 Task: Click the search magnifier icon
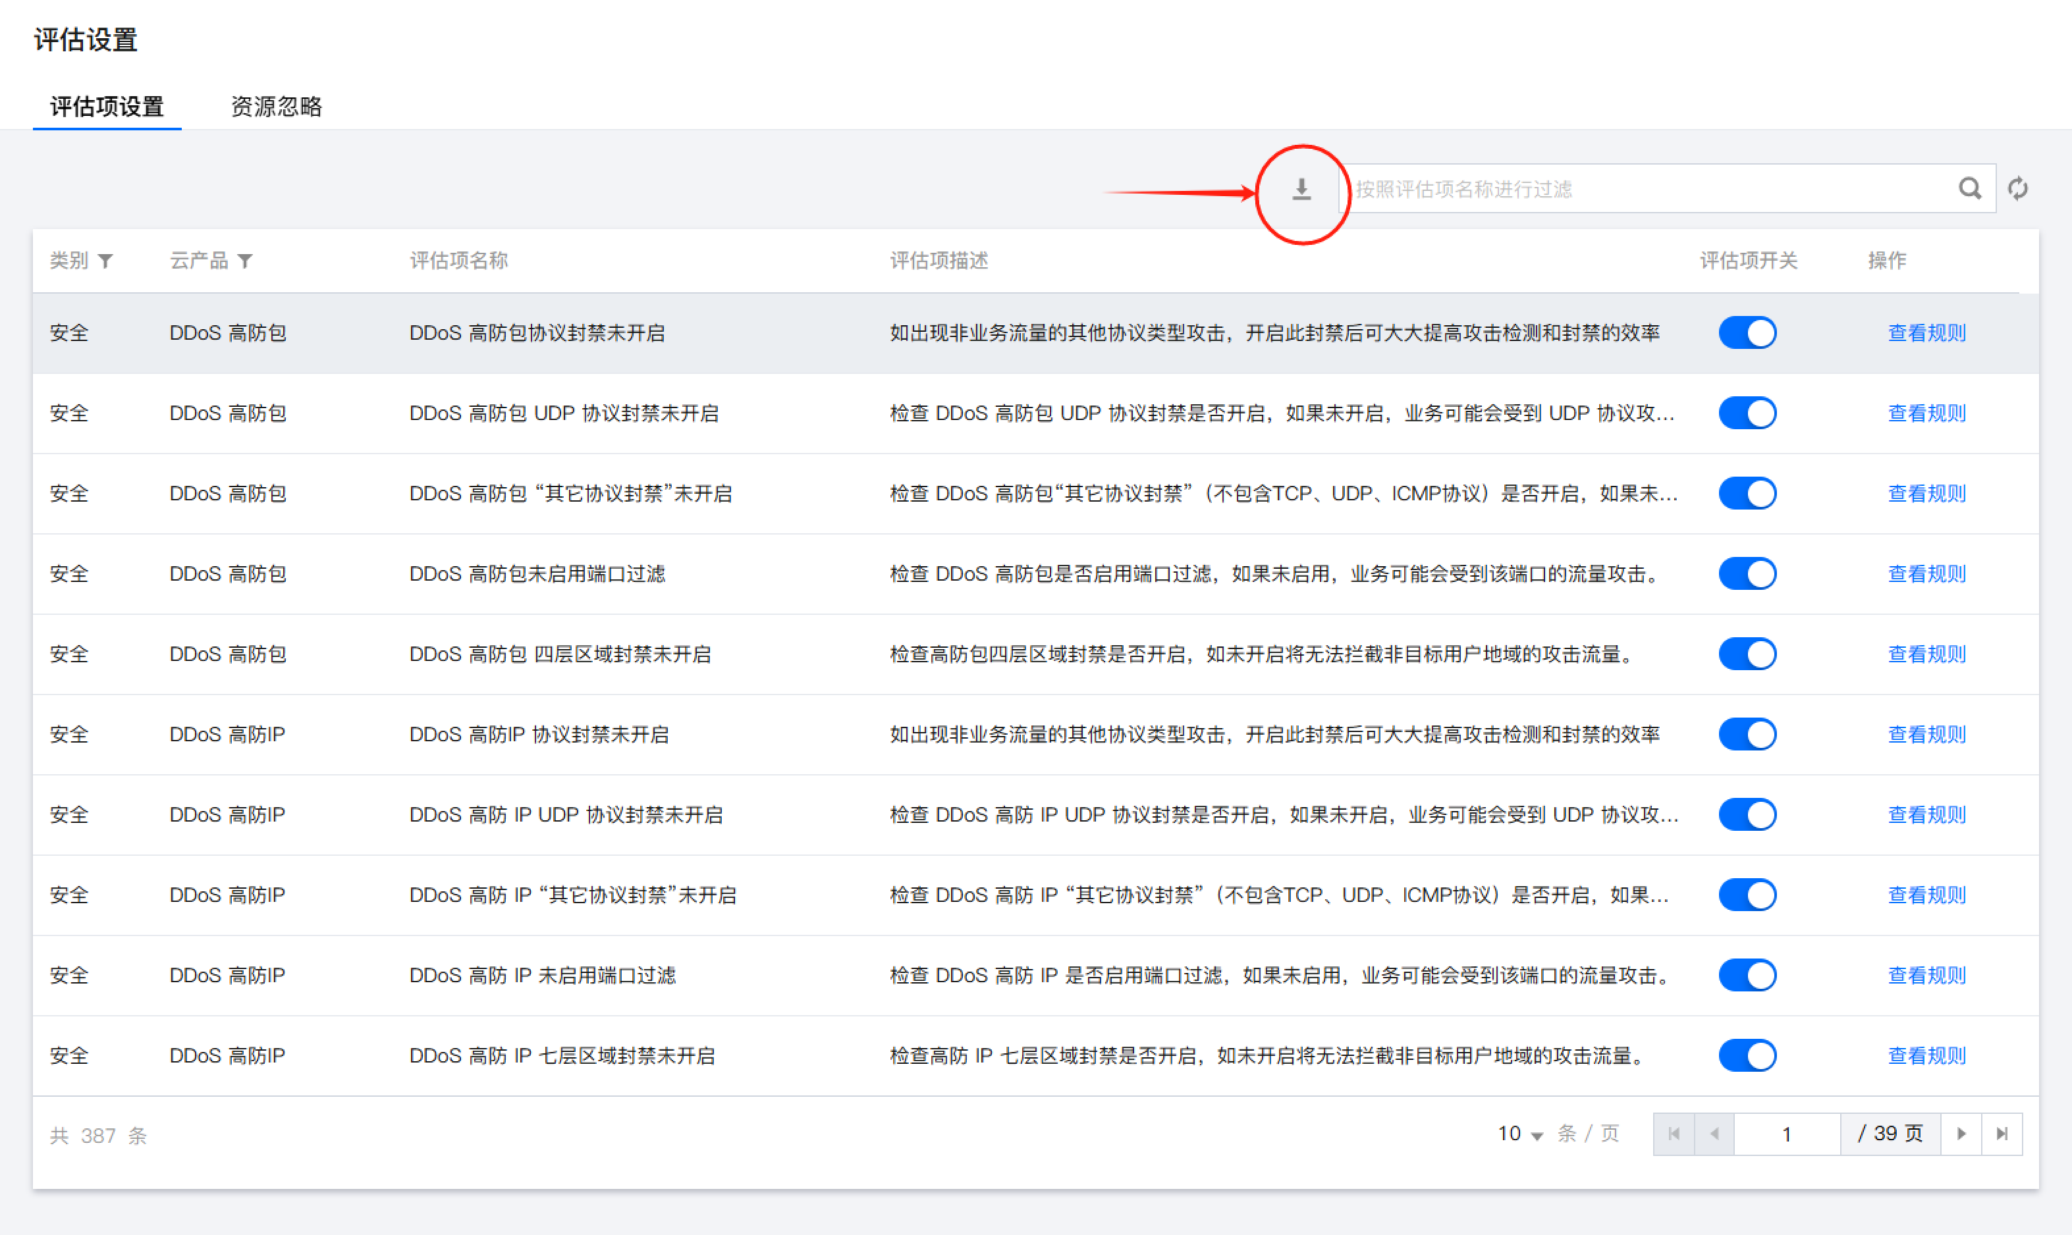click(x=1969, y=189)
